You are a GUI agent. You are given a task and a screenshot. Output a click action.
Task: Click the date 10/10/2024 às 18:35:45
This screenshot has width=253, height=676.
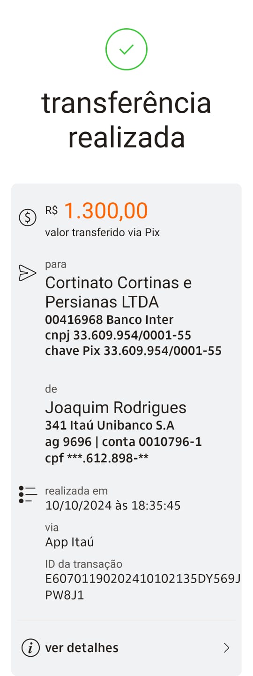[113, 506]
